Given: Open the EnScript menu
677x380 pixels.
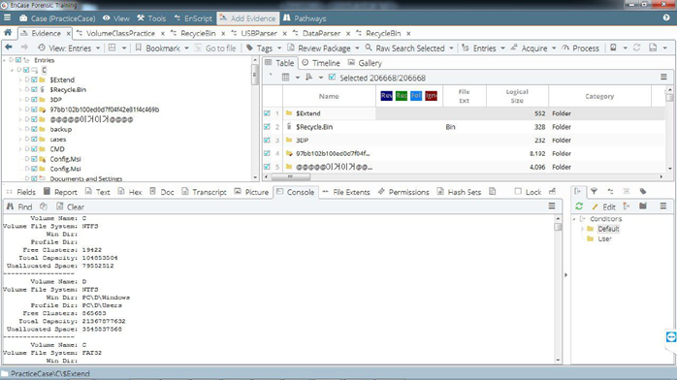Looking at the screenshot, I should 193,18.
